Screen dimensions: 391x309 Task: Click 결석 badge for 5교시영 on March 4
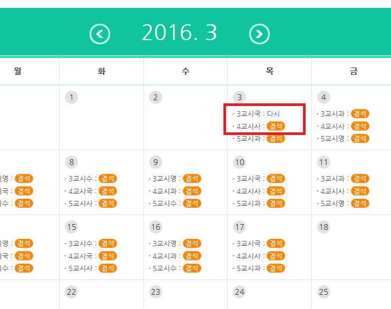(x=360, y=138)
